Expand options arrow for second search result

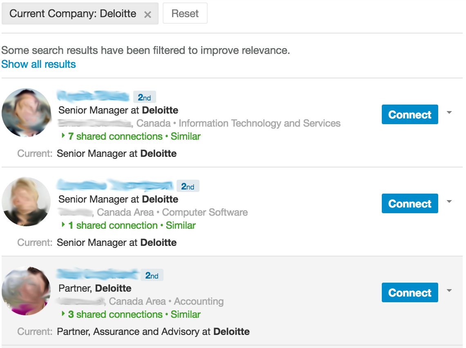click(x=449, y=202)
